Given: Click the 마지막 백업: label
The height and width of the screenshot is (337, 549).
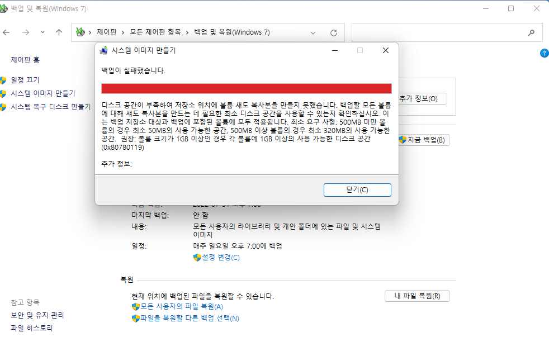Looking at the screenshot, I should [x=150, y=215].
